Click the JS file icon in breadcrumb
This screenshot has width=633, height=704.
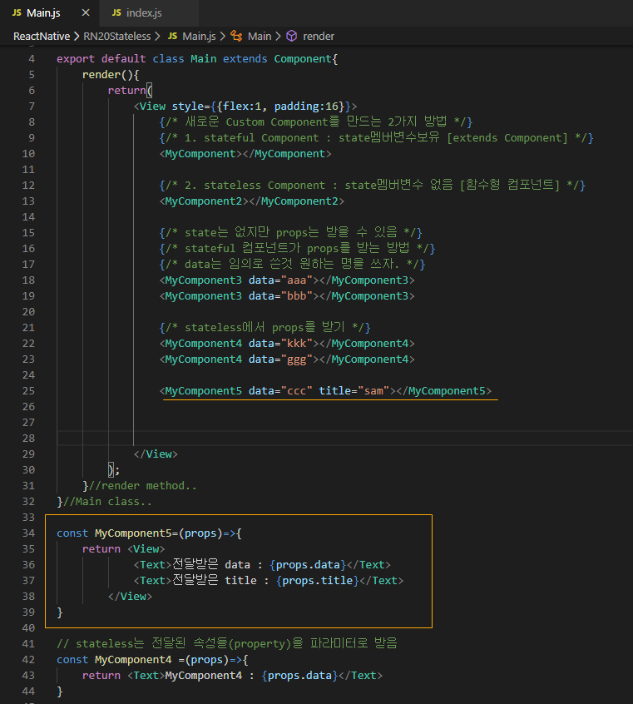[x=173, y=37]
